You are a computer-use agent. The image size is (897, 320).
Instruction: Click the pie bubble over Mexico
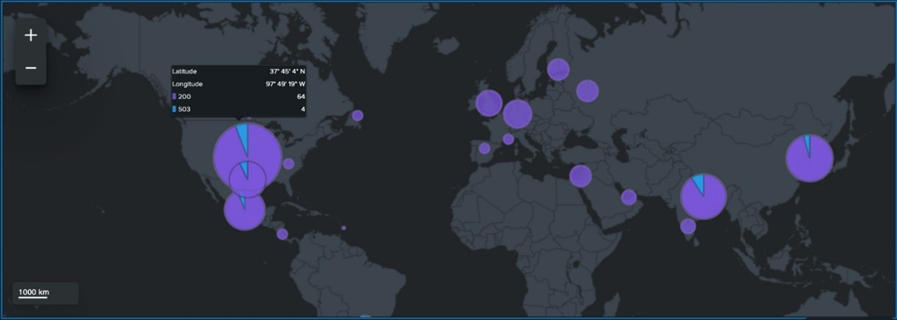245,210
